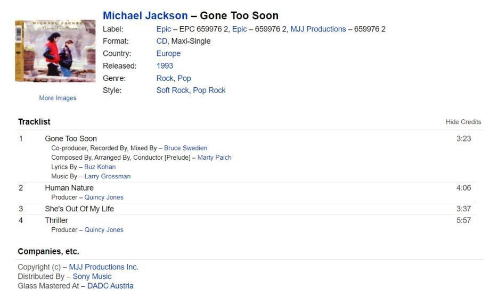Open the Rock genre link

tap(165, 78)
